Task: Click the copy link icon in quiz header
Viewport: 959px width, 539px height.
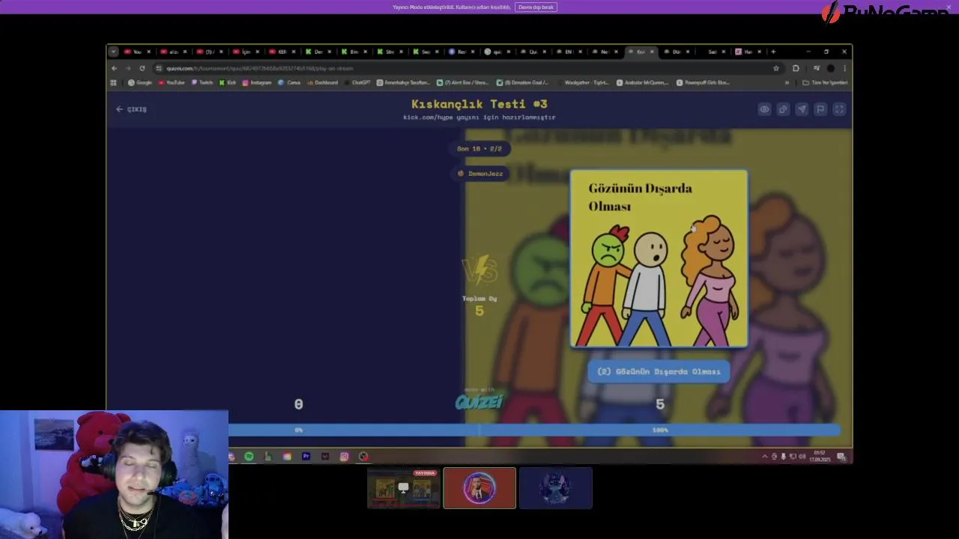Action: (783, 109)
